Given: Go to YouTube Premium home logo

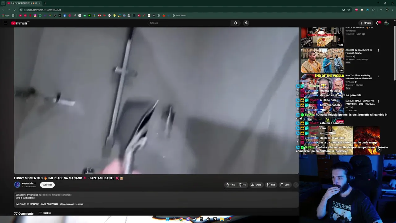Looking at the screenshot, I should tap(19, 23).
